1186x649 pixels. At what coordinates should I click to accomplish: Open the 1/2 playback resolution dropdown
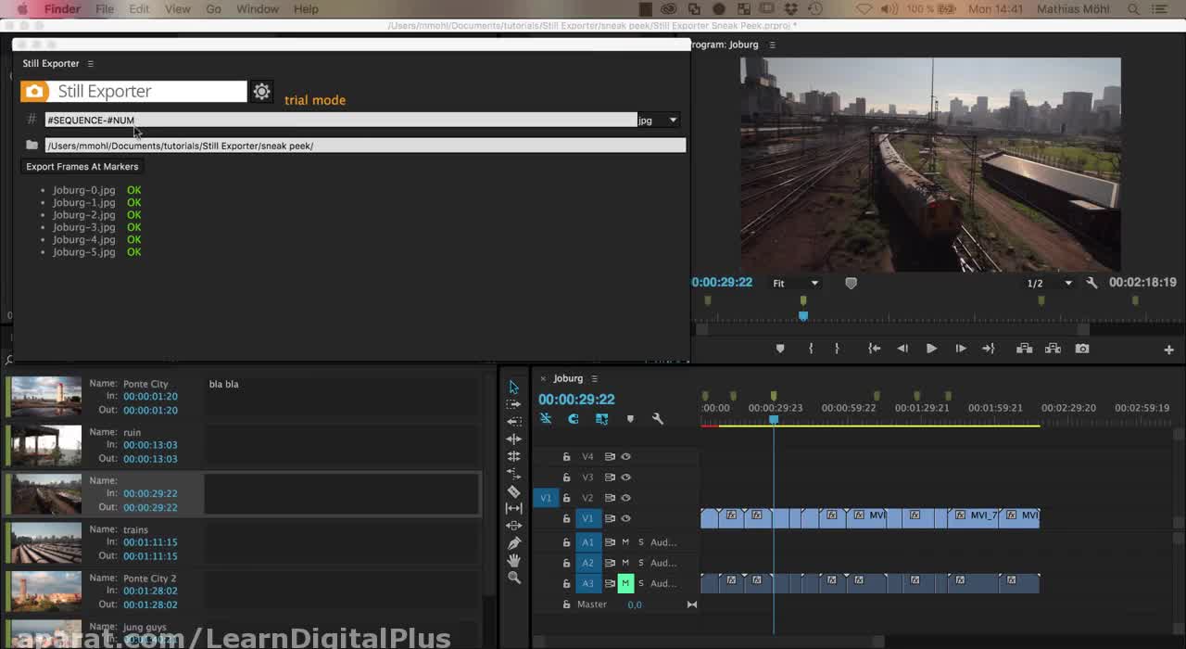[x=1049, y=283]
